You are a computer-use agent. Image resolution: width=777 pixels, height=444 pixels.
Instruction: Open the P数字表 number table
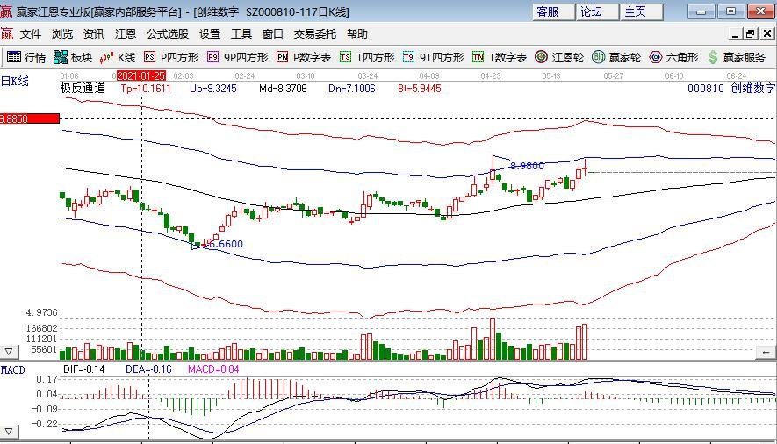tap(303, 57)
